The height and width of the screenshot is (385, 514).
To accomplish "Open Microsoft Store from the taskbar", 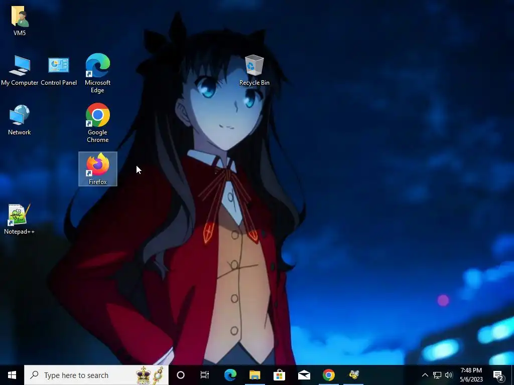I will pos(279,375).
